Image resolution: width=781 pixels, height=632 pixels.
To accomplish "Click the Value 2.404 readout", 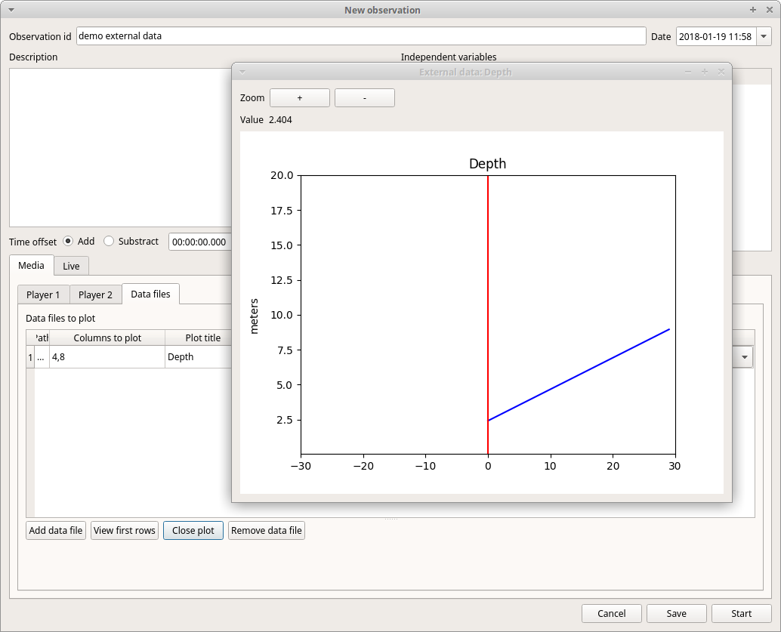I will 266,119.
